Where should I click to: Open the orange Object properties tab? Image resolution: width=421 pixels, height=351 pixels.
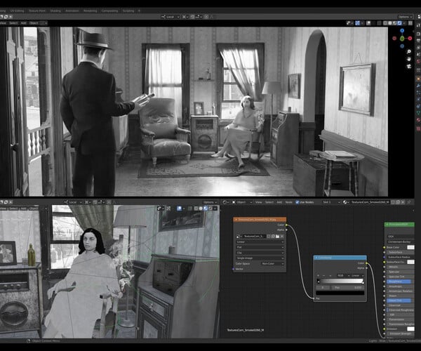pyautogui.click(x=418, y=79)
